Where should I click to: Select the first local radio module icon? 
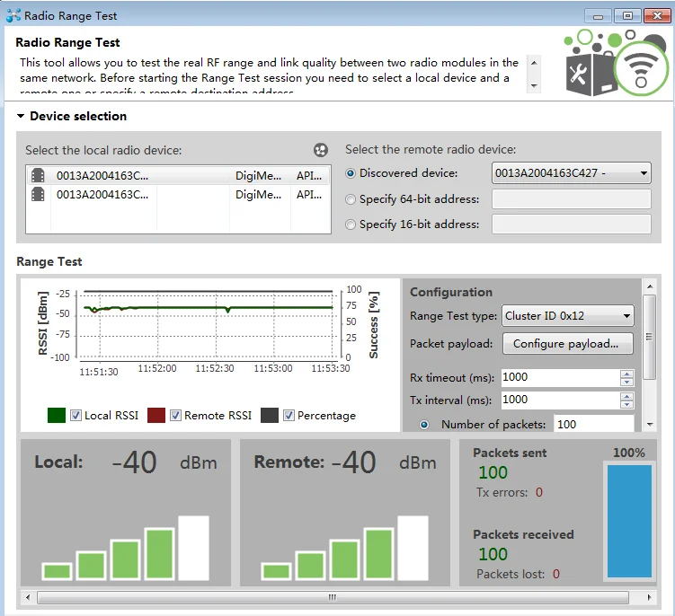click(x=38, y=176)
